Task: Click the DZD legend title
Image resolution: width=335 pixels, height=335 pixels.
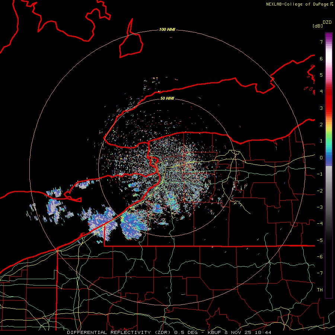Action: pos(327,22)
